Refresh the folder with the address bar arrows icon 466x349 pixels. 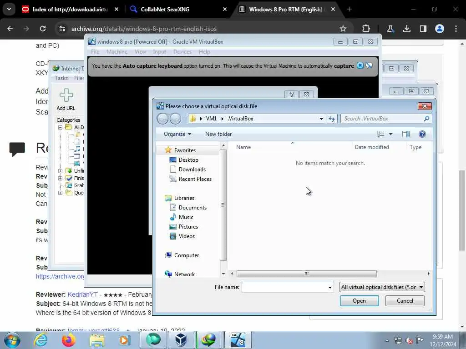point(332,119)
